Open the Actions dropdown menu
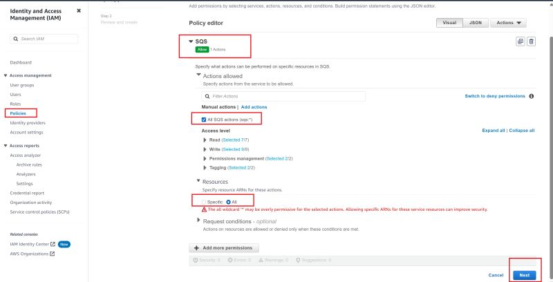This screenshot has width=553, height=282. (508, 23)
